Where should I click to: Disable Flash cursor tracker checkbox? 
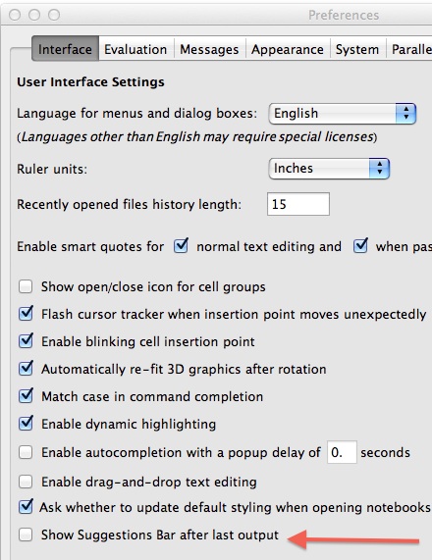tap(26, 314)
